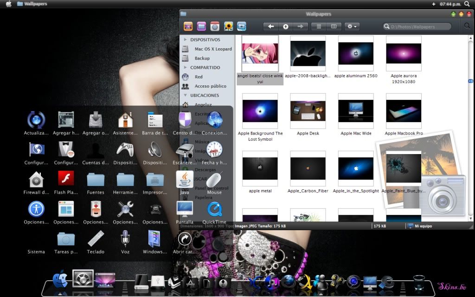Select the Apple Desk thumbnail
The width and height of the screenshot is (475, 297).
[x=308, y=111]
